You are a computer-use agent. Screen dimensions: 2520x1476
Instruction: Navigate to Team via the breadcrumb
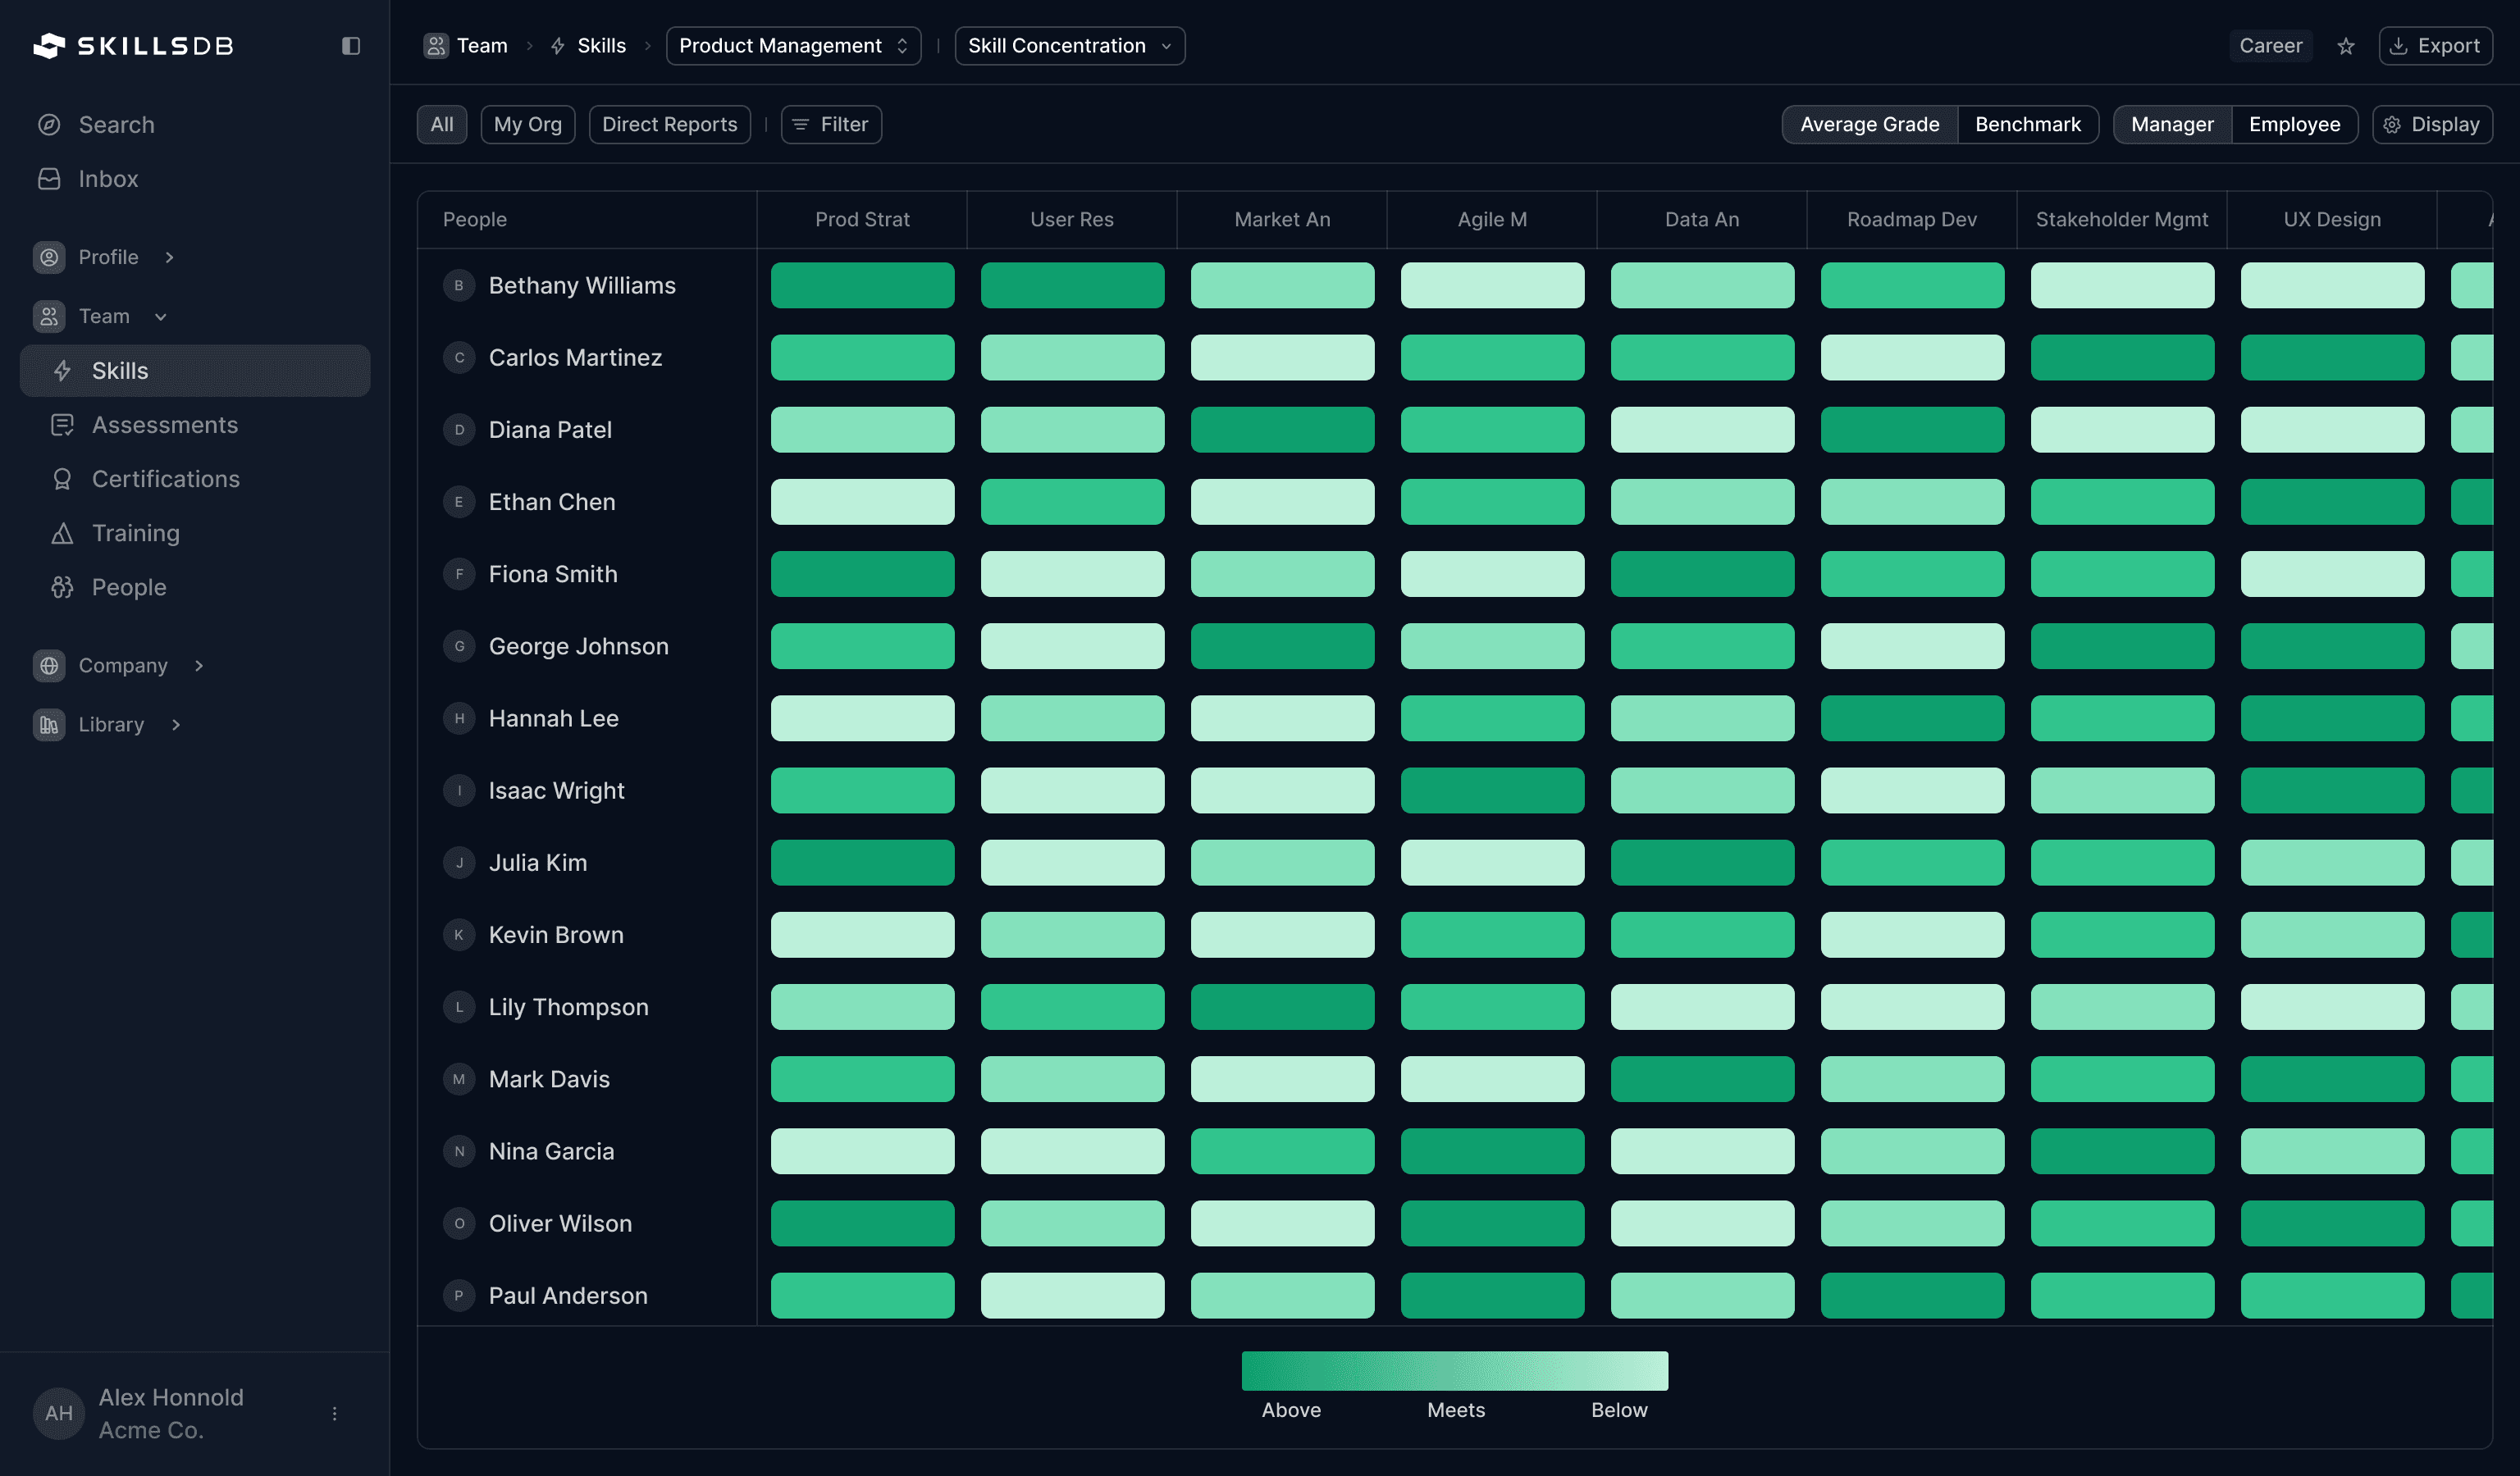click(482, 46)
